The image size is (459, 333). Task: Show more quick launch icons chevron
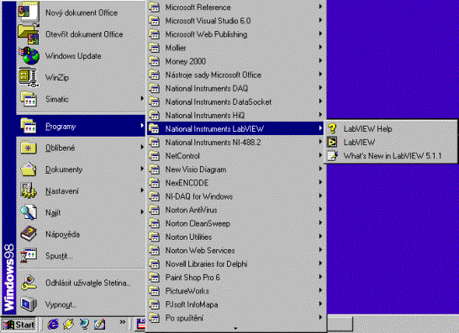click(x=123, y=322)
